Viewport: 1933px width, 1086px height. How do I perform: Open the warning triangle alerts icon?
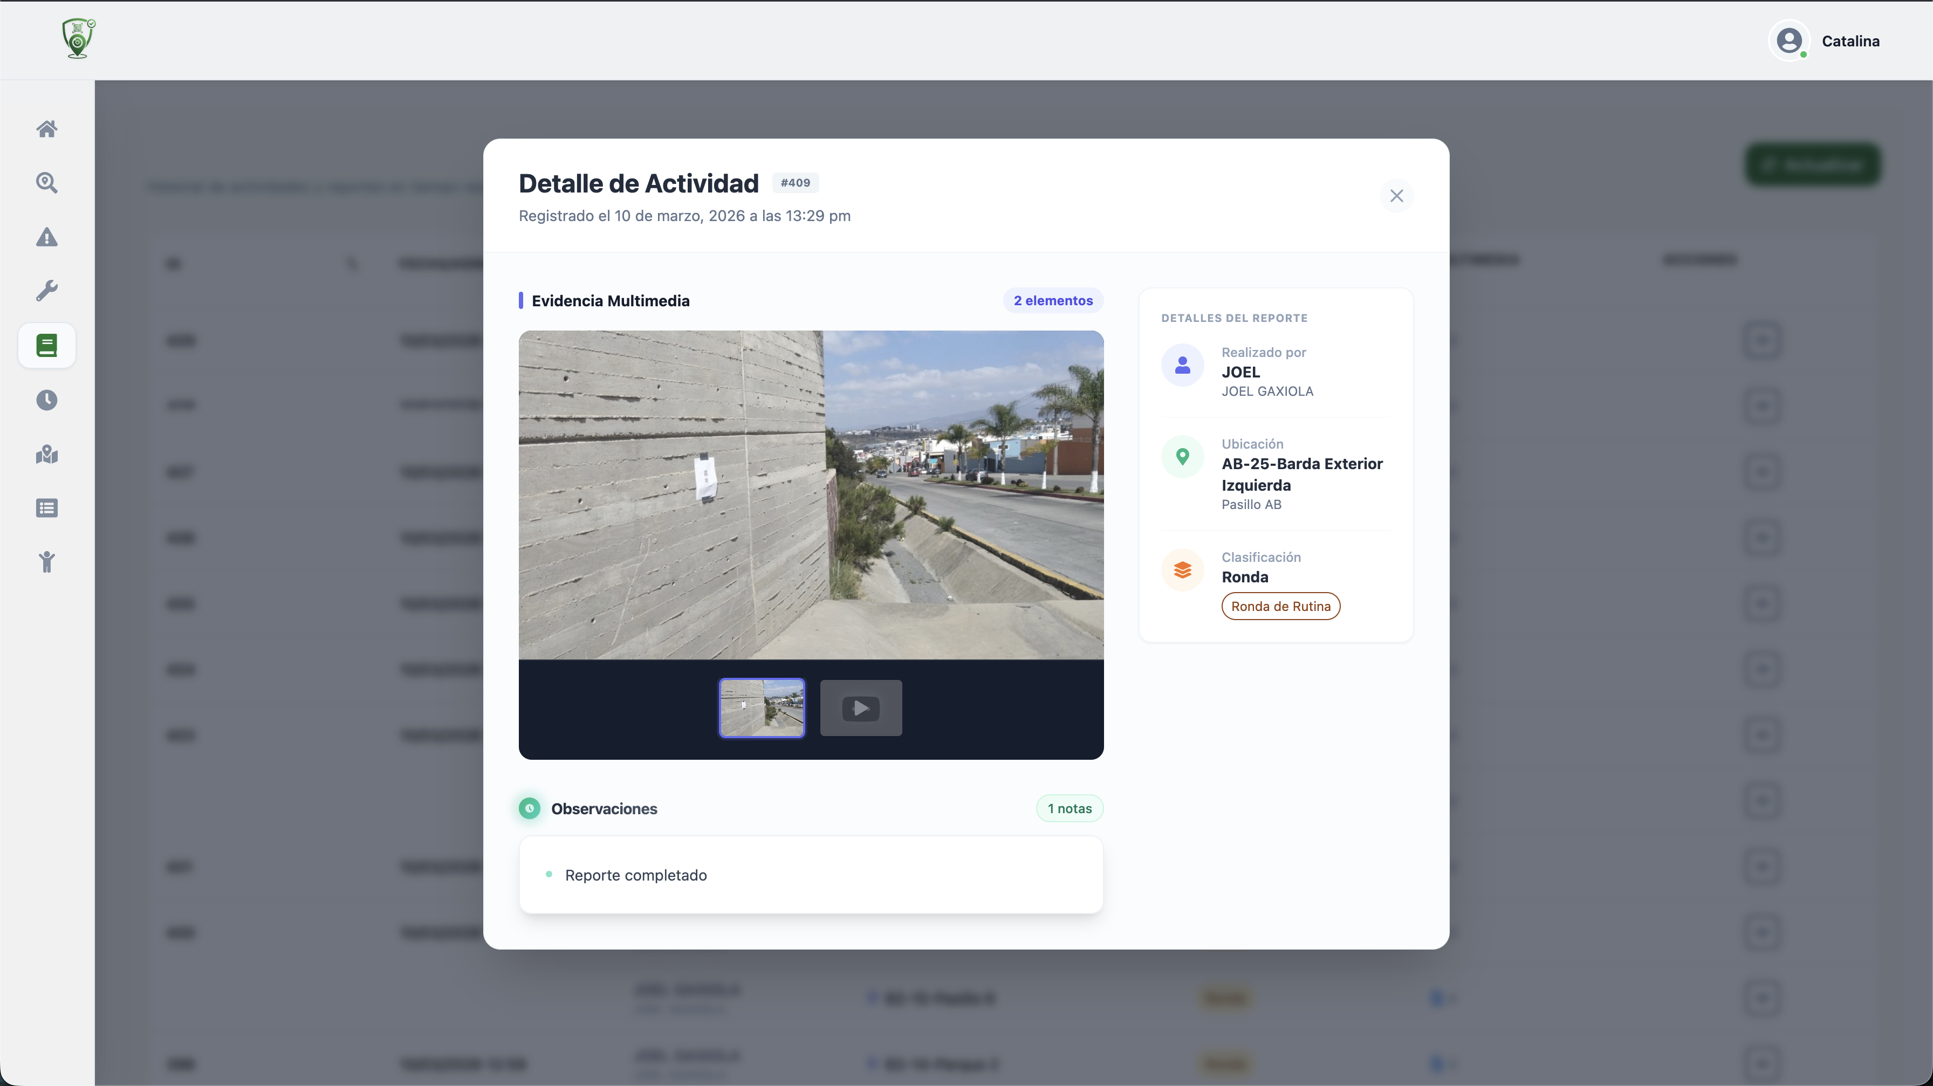[46, 237]
